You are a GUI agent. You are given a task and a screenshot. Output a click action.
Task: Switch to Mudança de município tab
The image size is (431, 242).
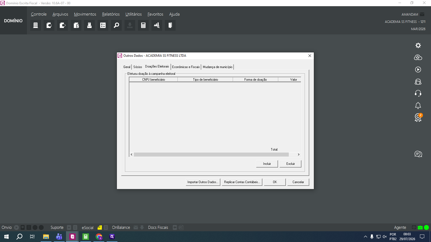[x=217, y=67]
